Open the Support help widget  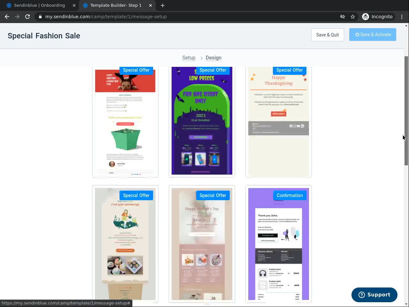tap(374, 295)
